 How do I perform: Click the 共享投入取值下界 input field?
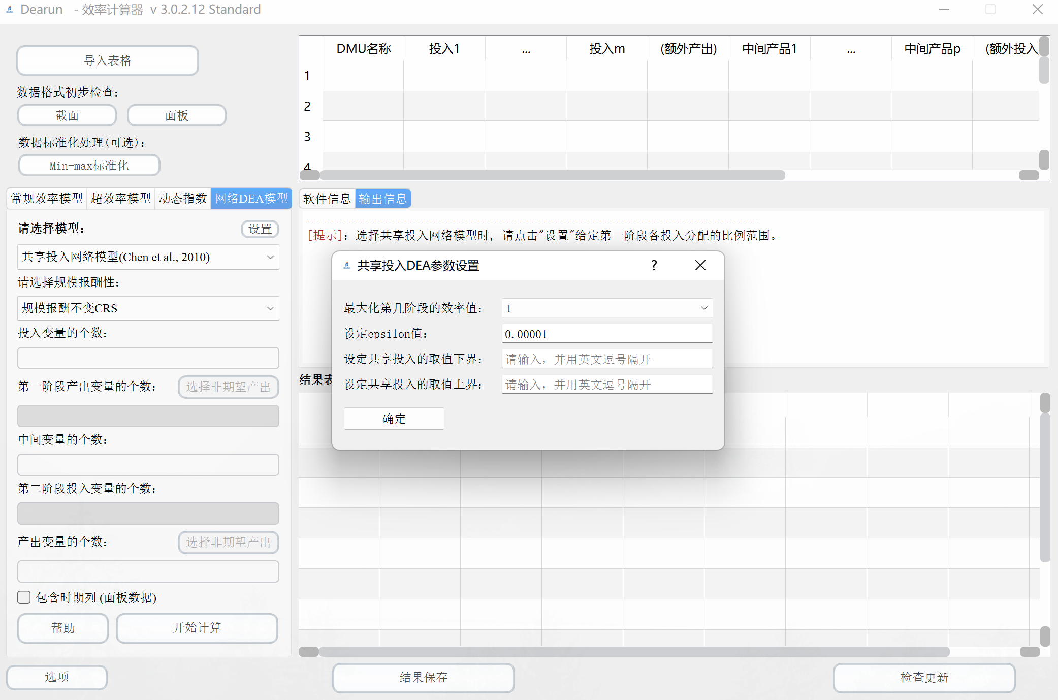[x=606, y=359]
